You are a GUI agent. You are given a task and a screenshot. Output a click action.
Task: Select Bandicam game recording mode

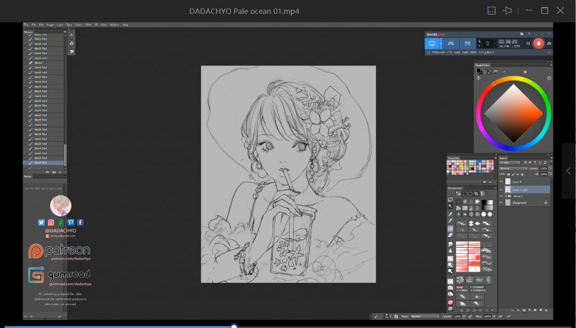tap(450, 43)
